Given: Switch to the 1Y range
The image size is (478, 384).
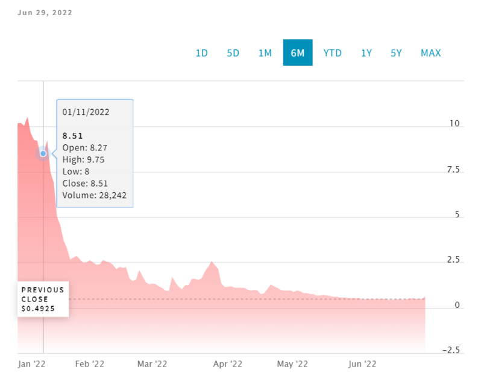Looking at the screenshot, I should pos(366,53).
